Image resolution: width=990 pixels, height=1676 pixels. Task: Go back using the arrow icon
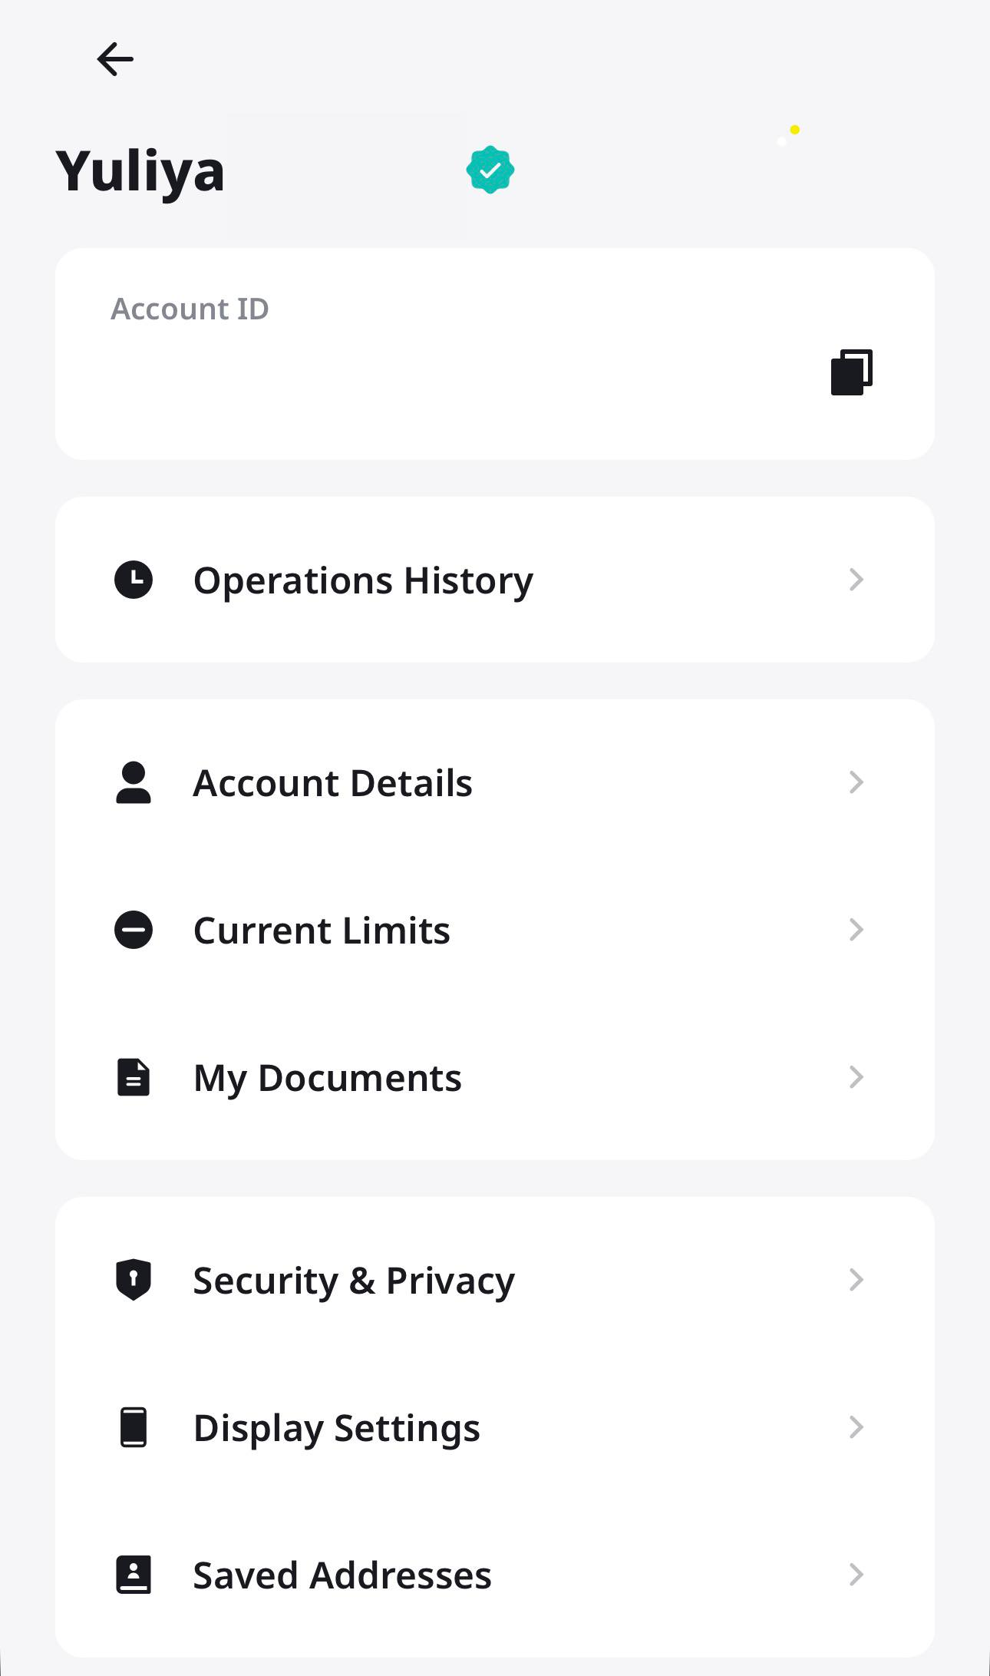coord(115,59)
